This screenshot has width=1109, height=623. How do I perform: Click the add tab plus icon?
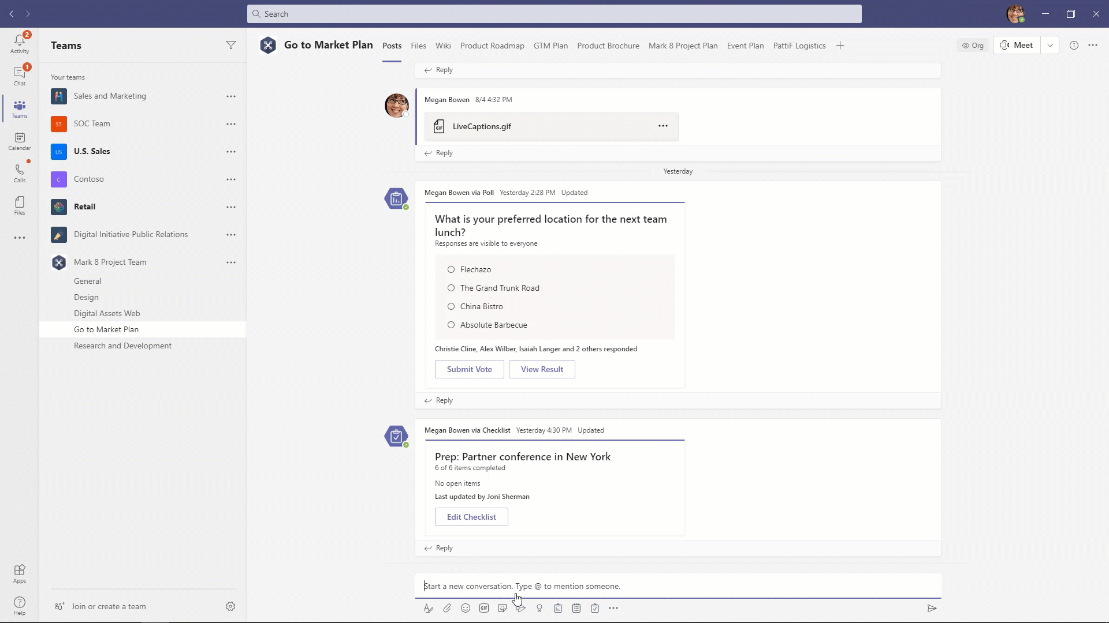tap(840, 46)
